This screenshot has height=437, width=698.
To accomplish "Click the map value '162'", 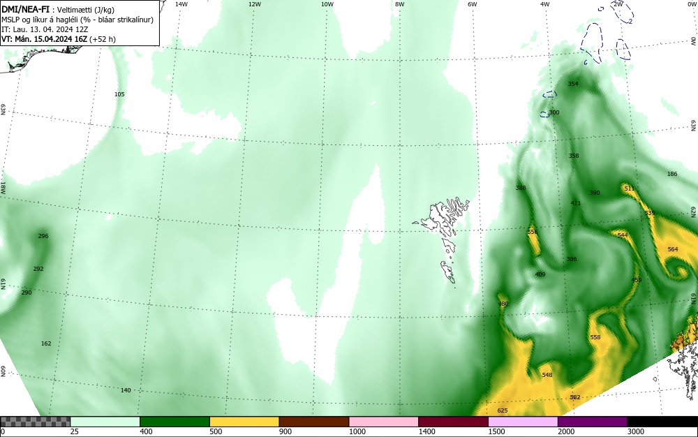I will (x=46, y=343).
